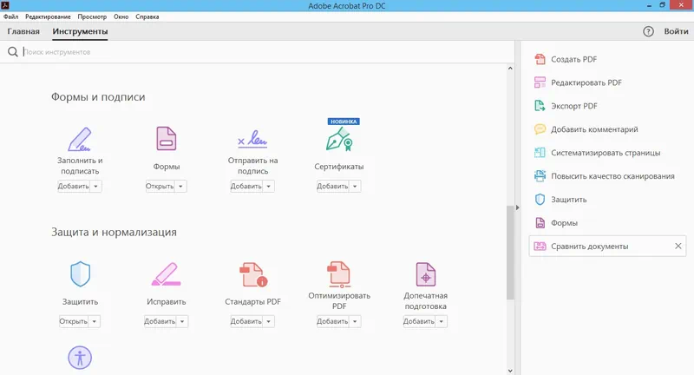
Task: Select the Certificates tool icon
Action: coord(338,139)
